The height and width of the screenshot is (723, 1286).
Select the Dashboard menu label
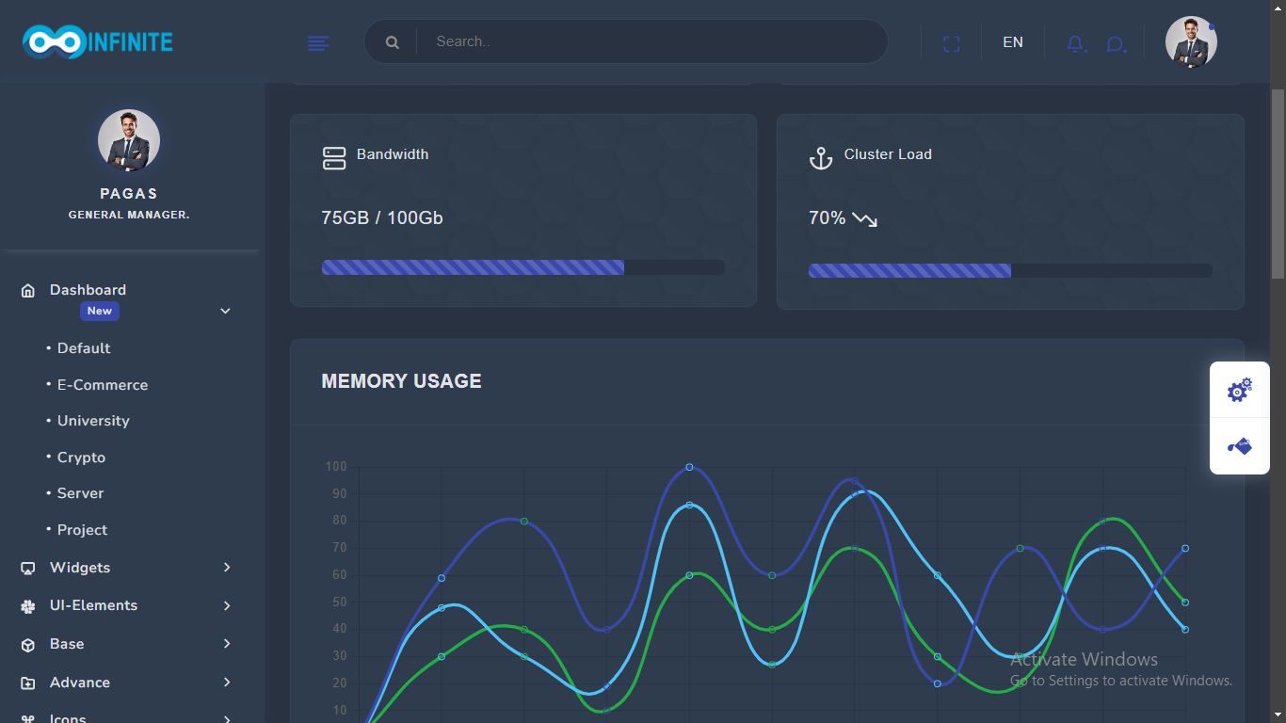[88, 290]
